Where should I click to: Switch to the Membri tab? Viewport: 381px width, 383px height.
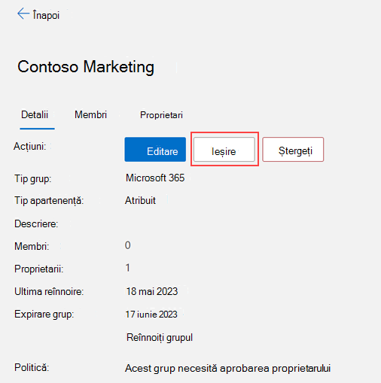point(90,114)
